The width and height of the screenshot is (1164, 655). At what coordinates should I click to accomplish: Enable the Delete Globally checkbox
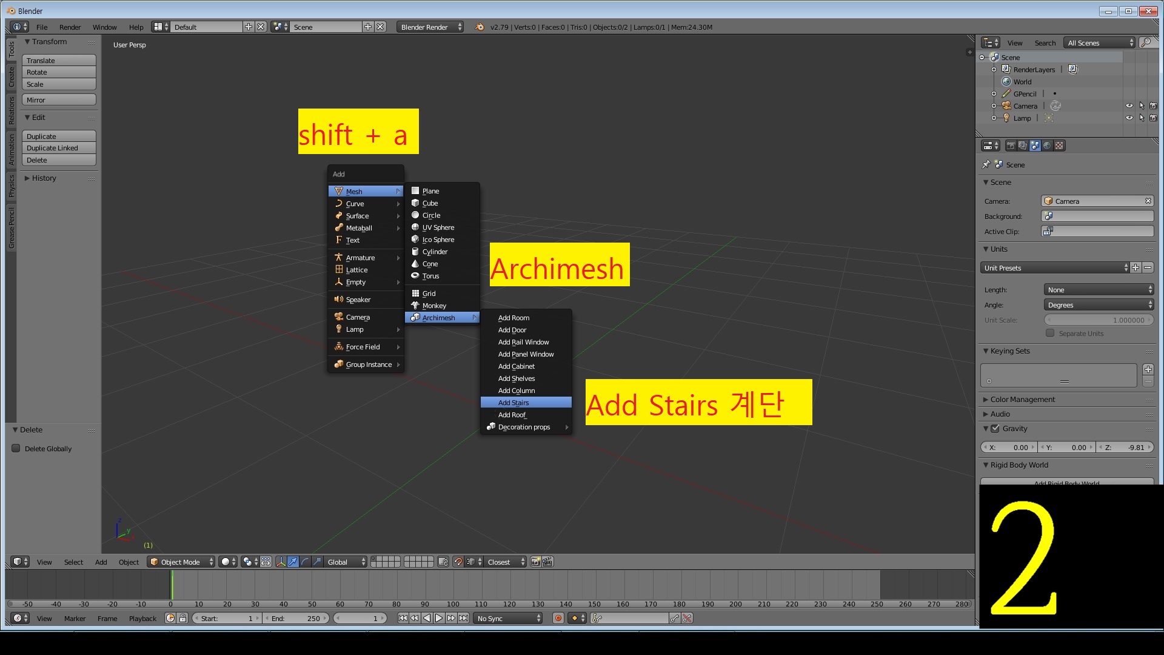[16, 448]
